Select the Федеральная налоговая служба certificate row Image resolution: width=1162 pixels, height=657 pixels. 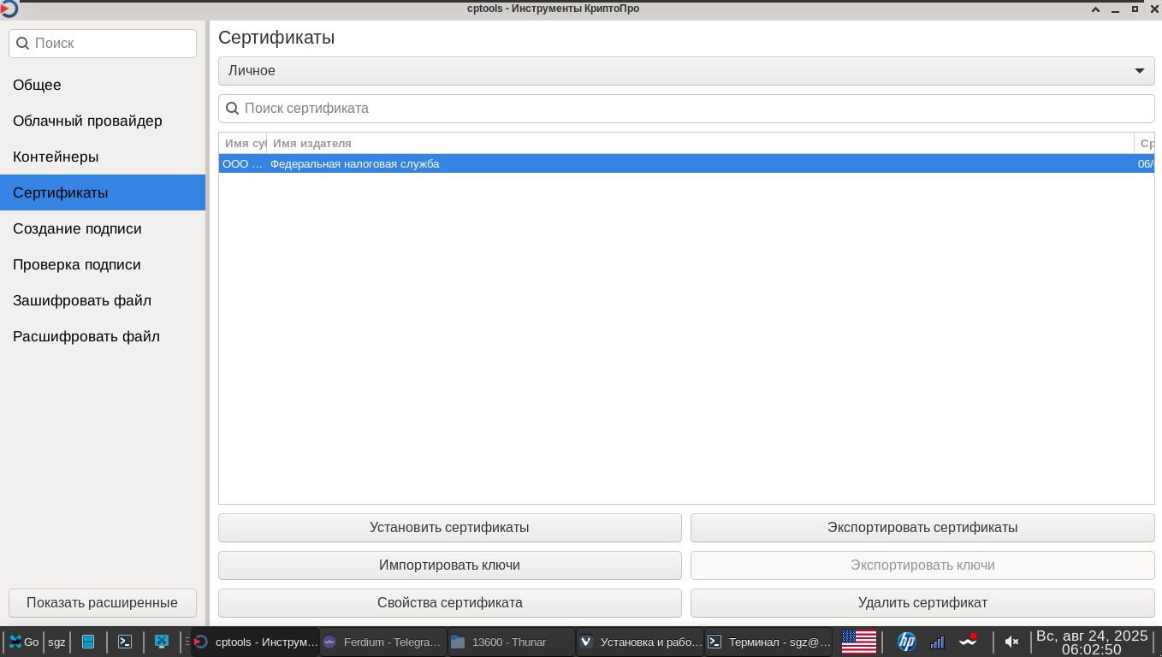pos(686,163)
